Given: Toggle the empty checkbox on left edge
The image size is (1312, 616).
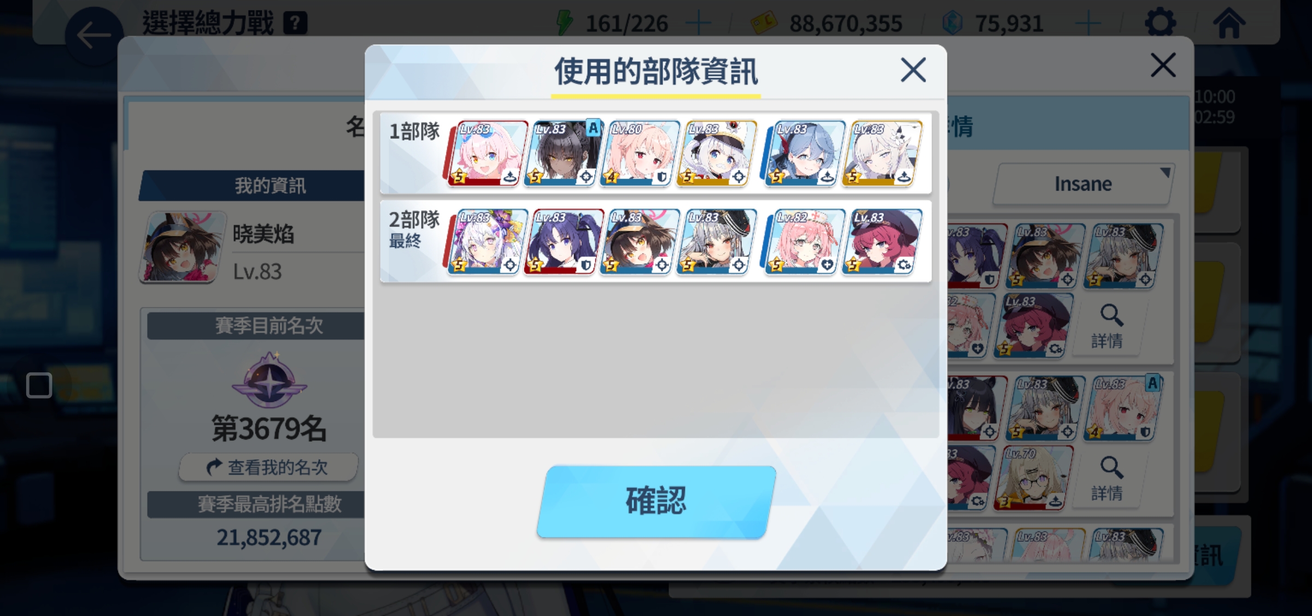Looking at the screenshot, I should point(39,386).
